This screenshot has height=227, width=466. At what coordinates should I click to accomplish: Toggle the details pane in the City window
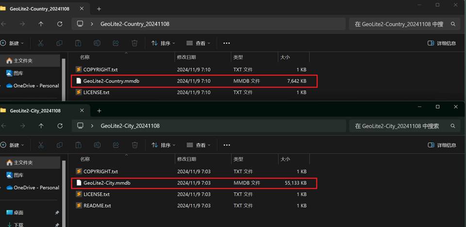coord(441,145)
